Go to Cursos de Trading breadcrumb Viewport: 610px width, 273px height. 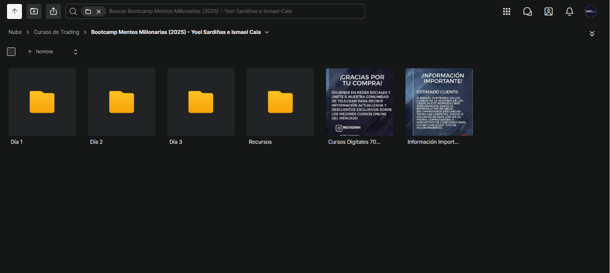click(x=56, y=32)
